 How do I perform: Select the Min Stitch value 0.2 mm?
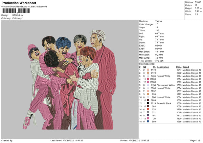pyautogui.click(x=159, y=55)
